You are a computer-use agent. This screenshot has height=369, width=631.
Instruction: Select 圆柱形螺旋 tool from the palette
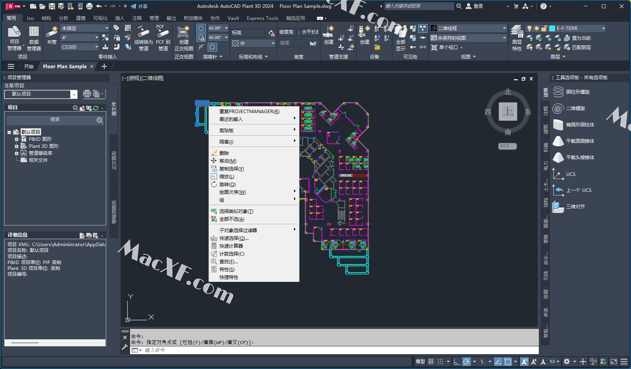coord(572,92)
